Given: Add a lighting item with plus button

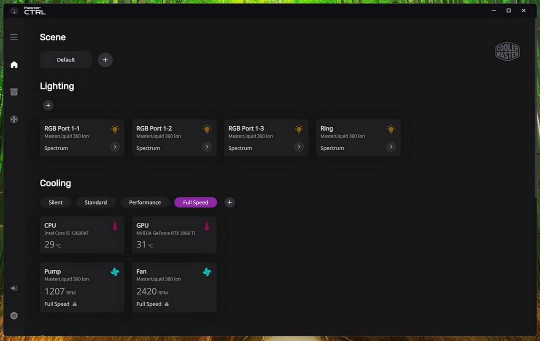Looking at the screenshot, I should 48,105.
